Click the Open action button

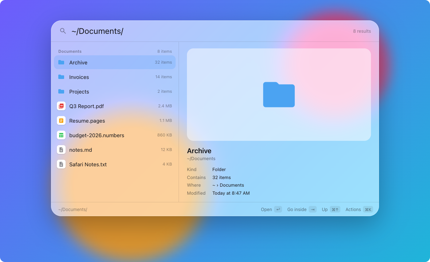(271, 210)
